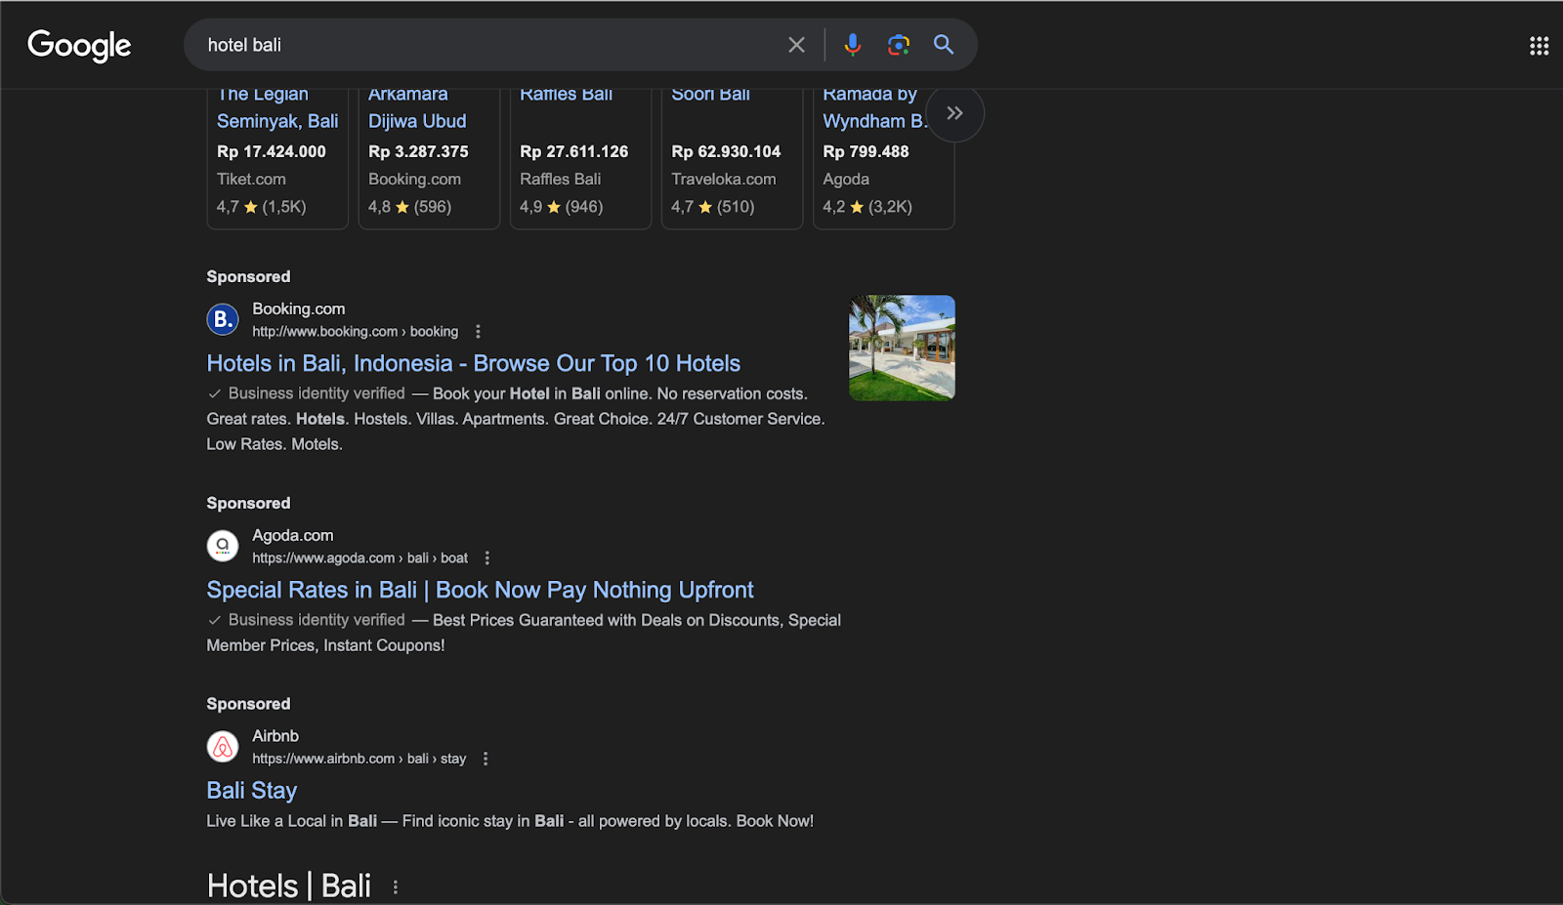Click the price Rp 17.424.000
Viewport: 1563px width, 905px height.
272,151
